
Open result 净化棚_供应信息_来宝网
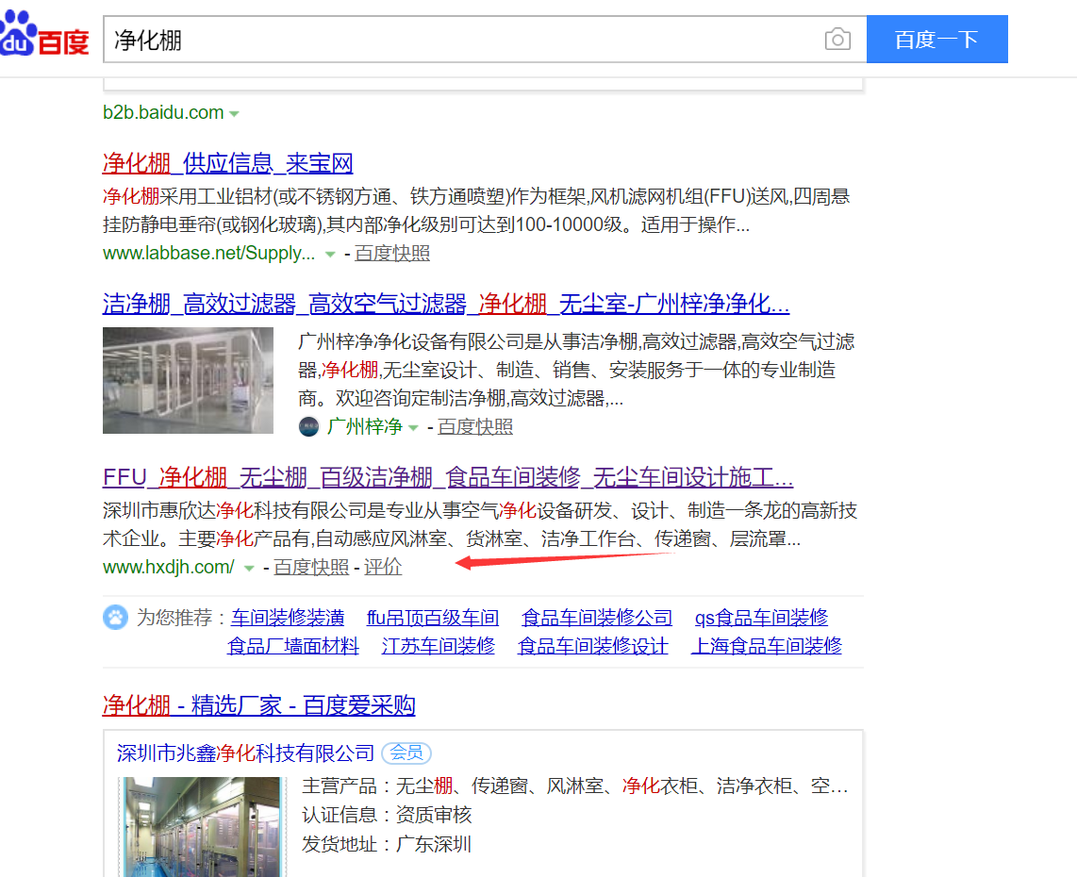point(228,163)
